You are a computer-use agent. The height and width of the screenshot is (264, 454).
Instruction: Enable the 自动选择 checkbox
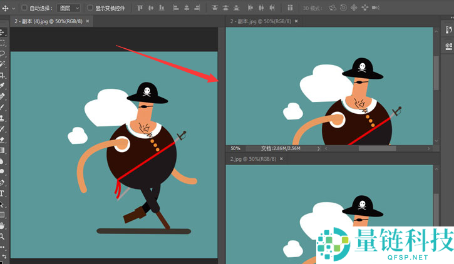pos(24,8)
